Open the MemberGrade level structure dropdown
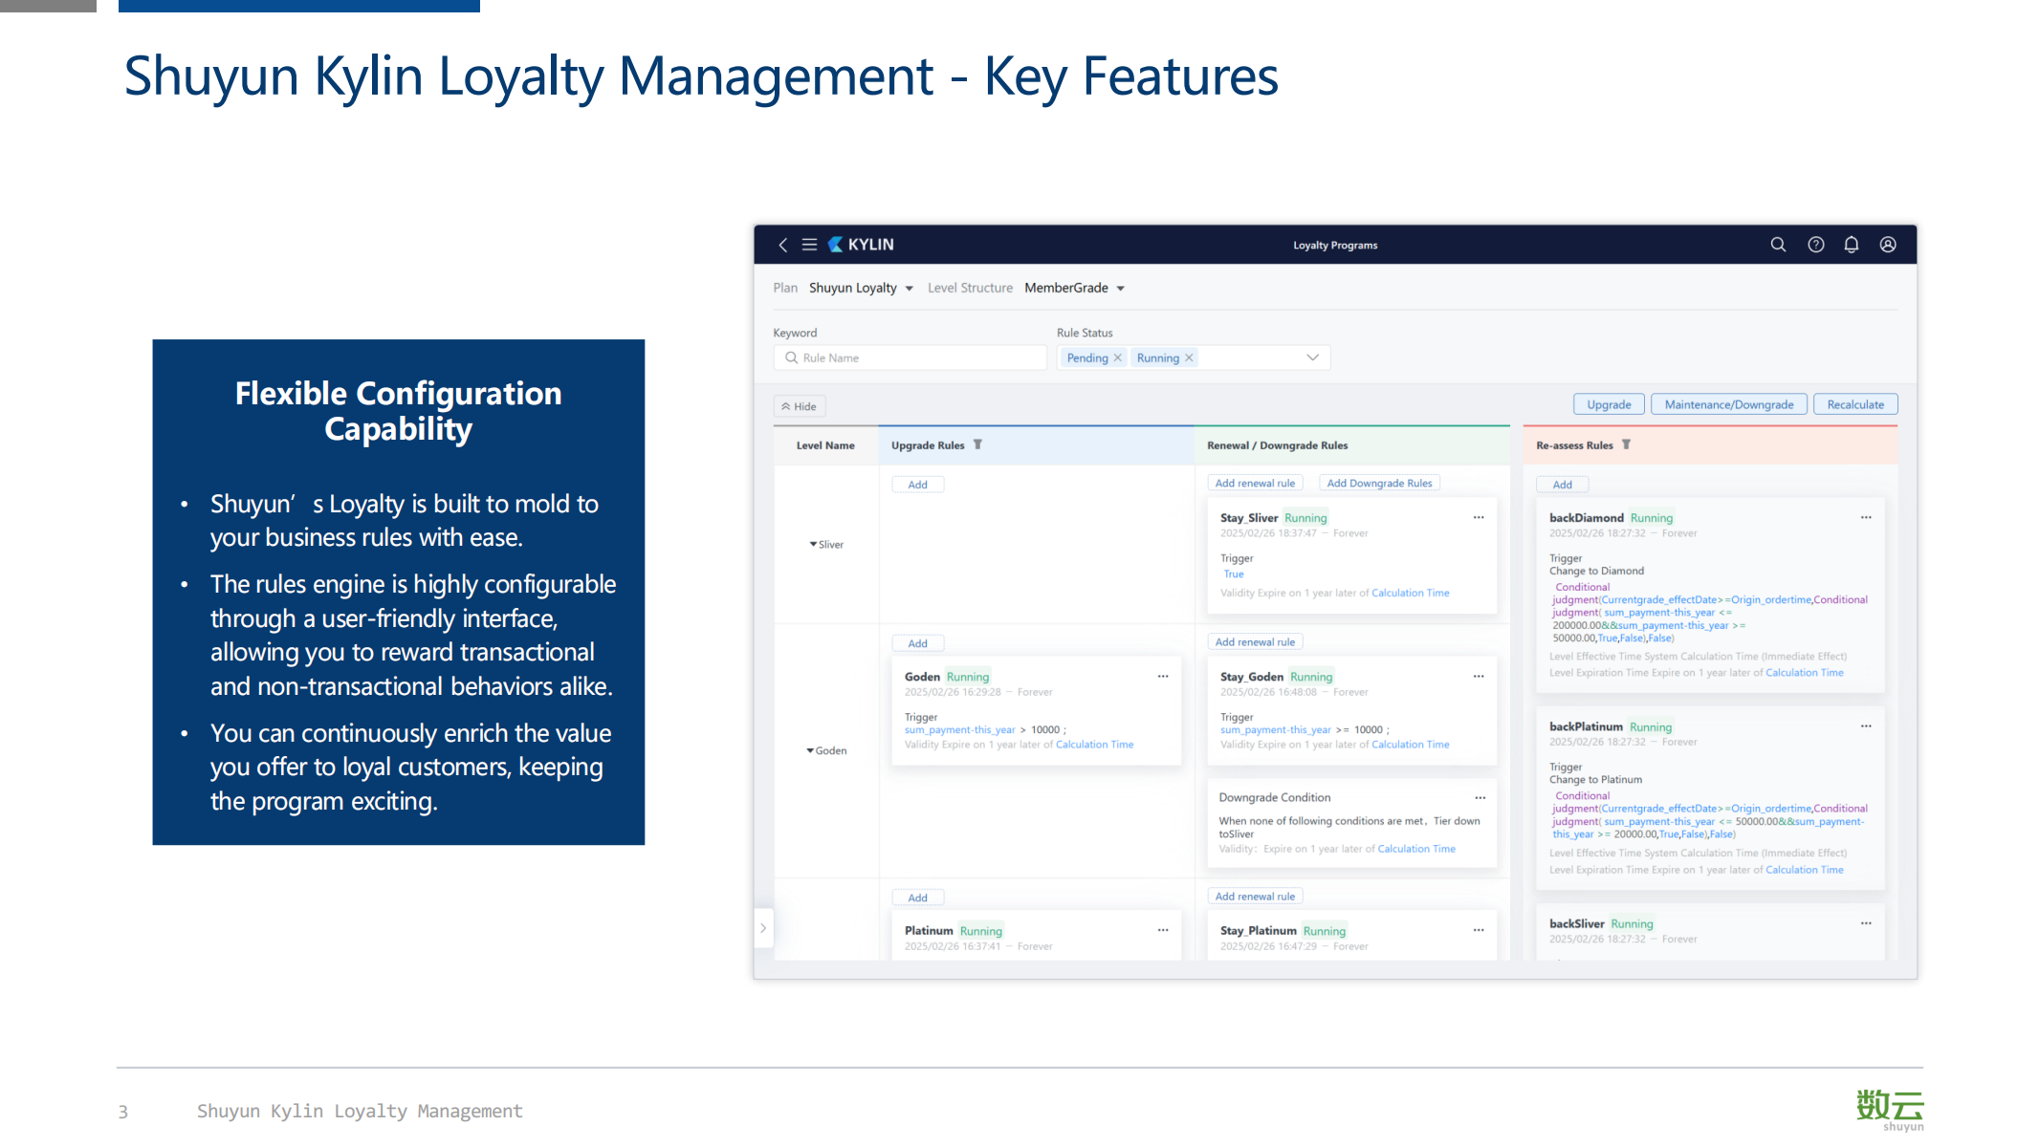The height and width of the screenshot is (1147, 2040). point(1074,288)
